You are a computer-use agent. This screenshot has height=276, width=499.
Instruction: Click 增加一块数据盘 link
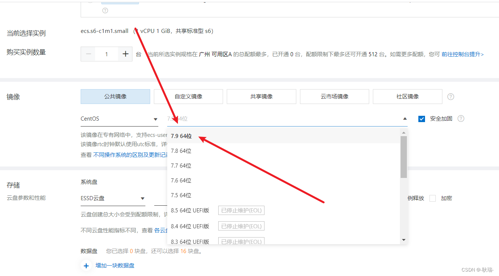pos(115,266)
